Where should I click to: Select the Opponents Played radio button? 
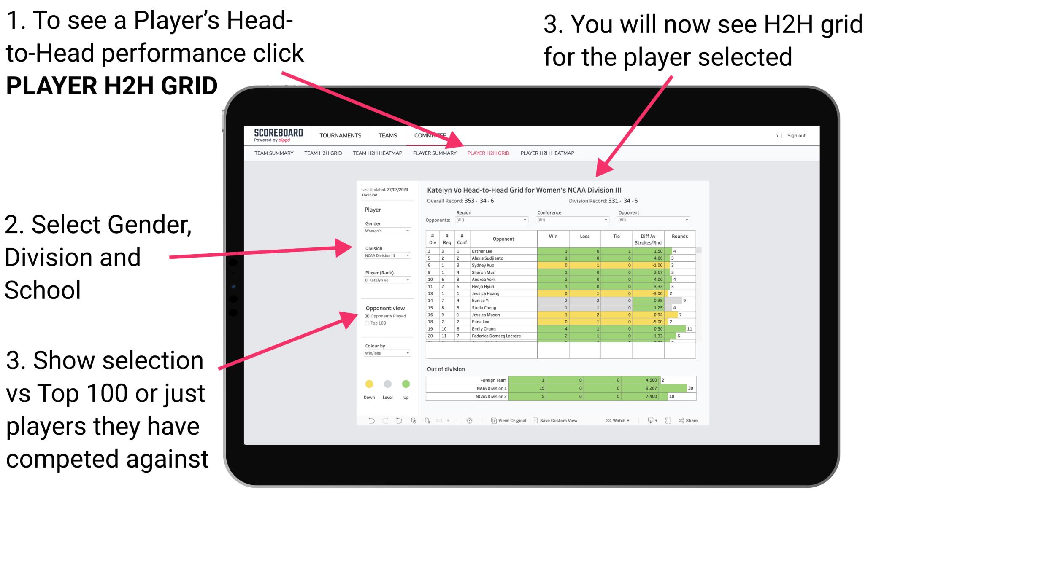pos(366,317)
